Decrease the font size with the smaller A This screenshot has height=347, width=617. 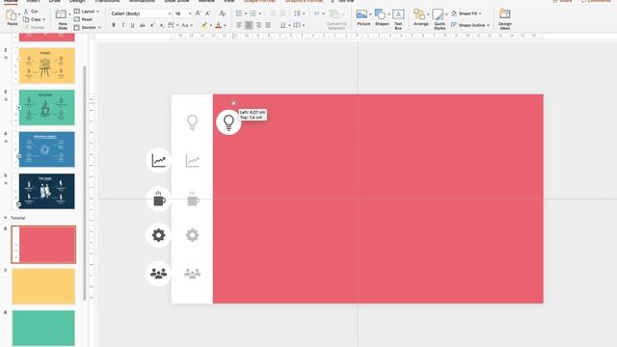[x=208, y=13]
